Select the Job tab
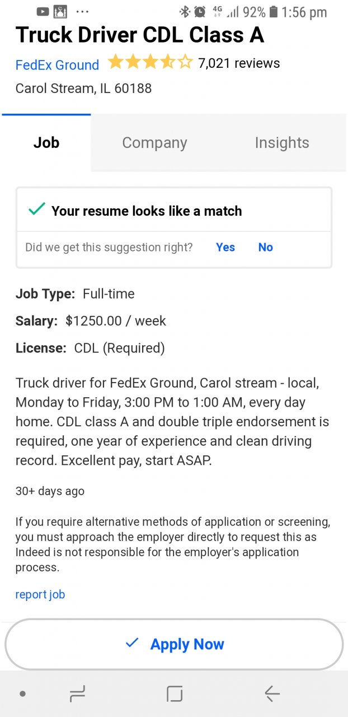Image resolution: width=348 pixels, height=717 pixels. pyautogui.click(x=46, y=143)
